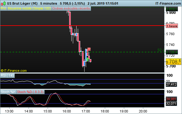The height and width of the screenshot is (114, 182).
Task: Click the 5 810,1 green level price tag
Action: tap(172, 9)
